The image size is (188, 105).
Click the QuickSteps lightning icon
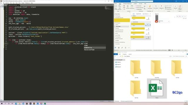pyautogui.click(x=150, y=6)
